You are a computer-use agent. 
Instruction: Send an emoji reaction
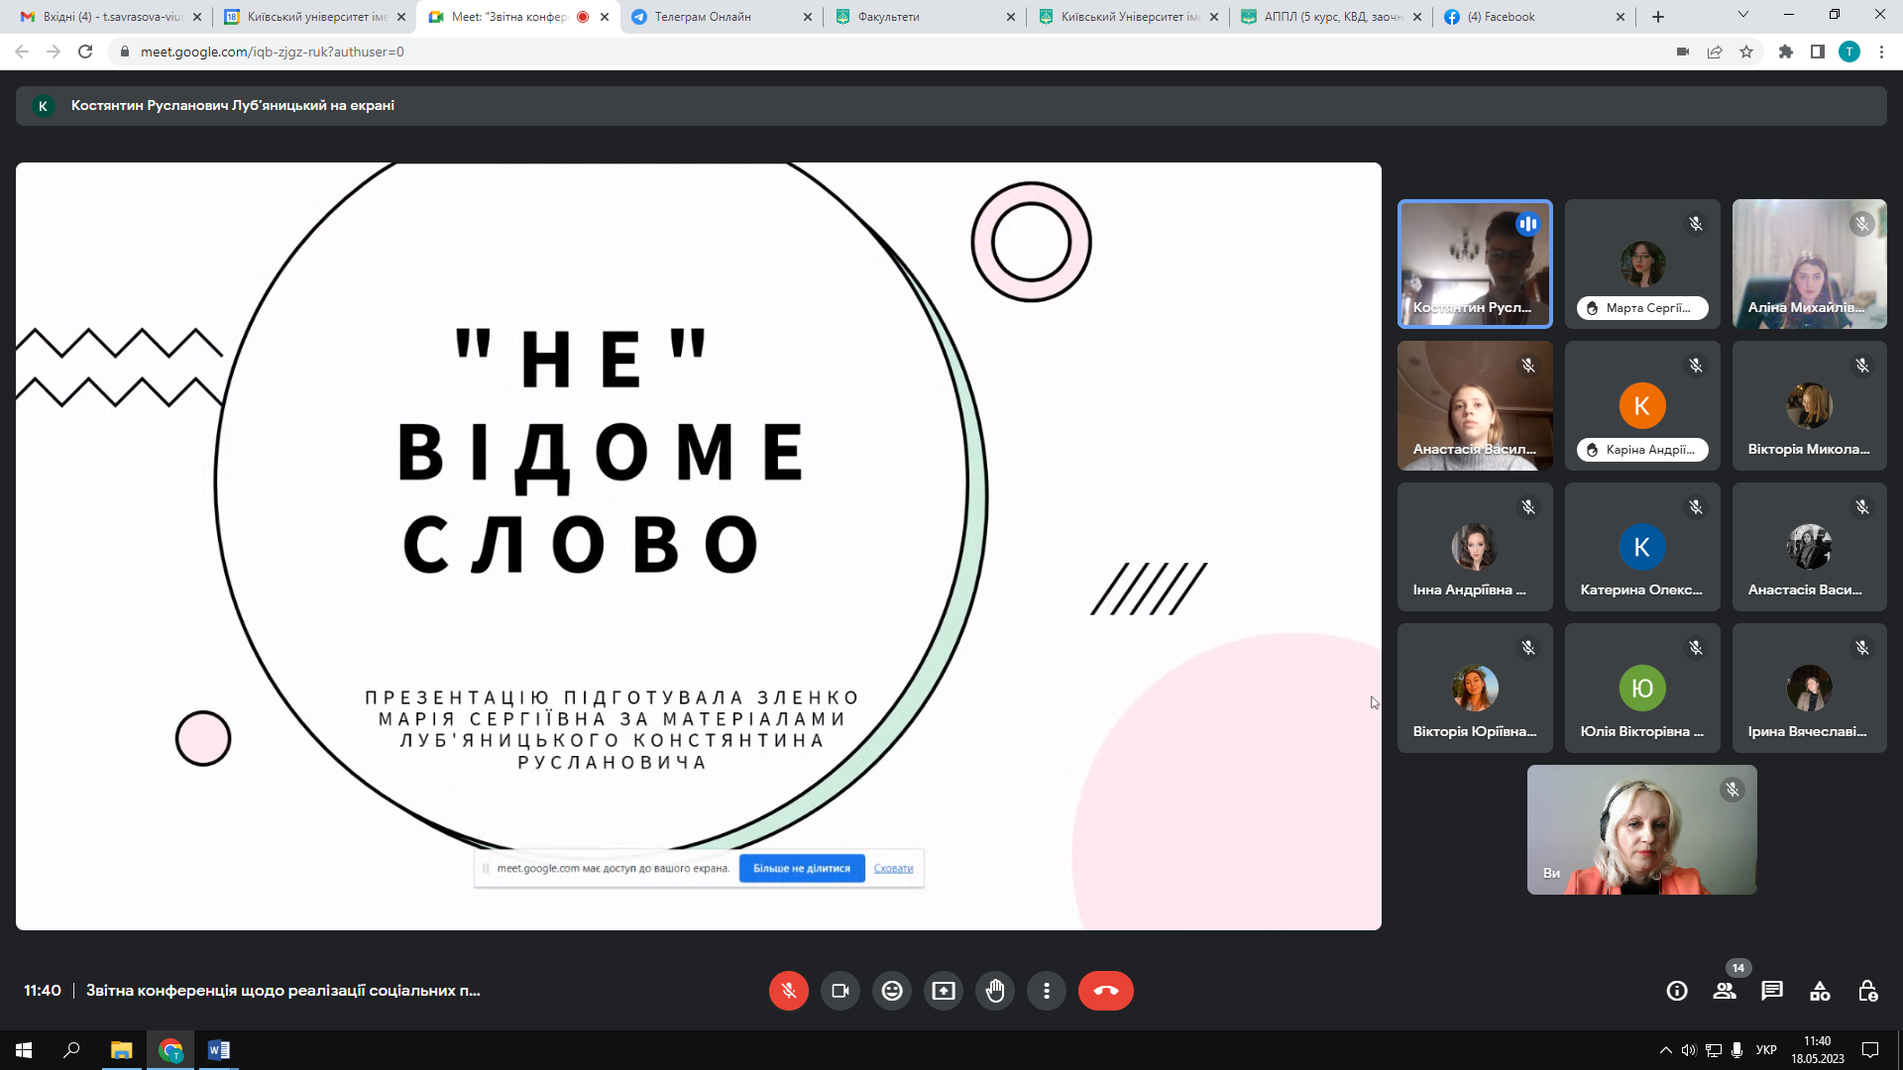[892, 991]
